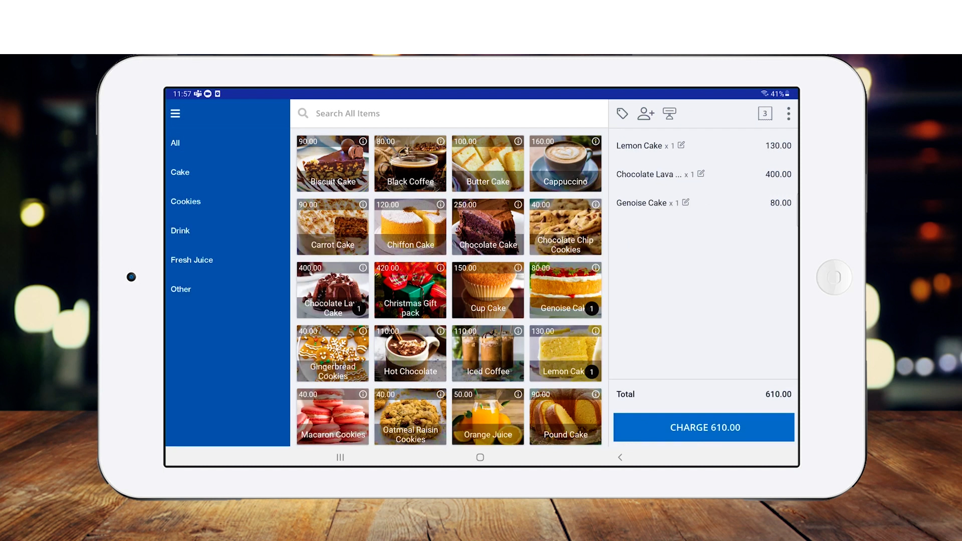This screenshot has width=962, height=541.
Task: Open the three-dot overflow menu
Action: (x=789, y=114)
